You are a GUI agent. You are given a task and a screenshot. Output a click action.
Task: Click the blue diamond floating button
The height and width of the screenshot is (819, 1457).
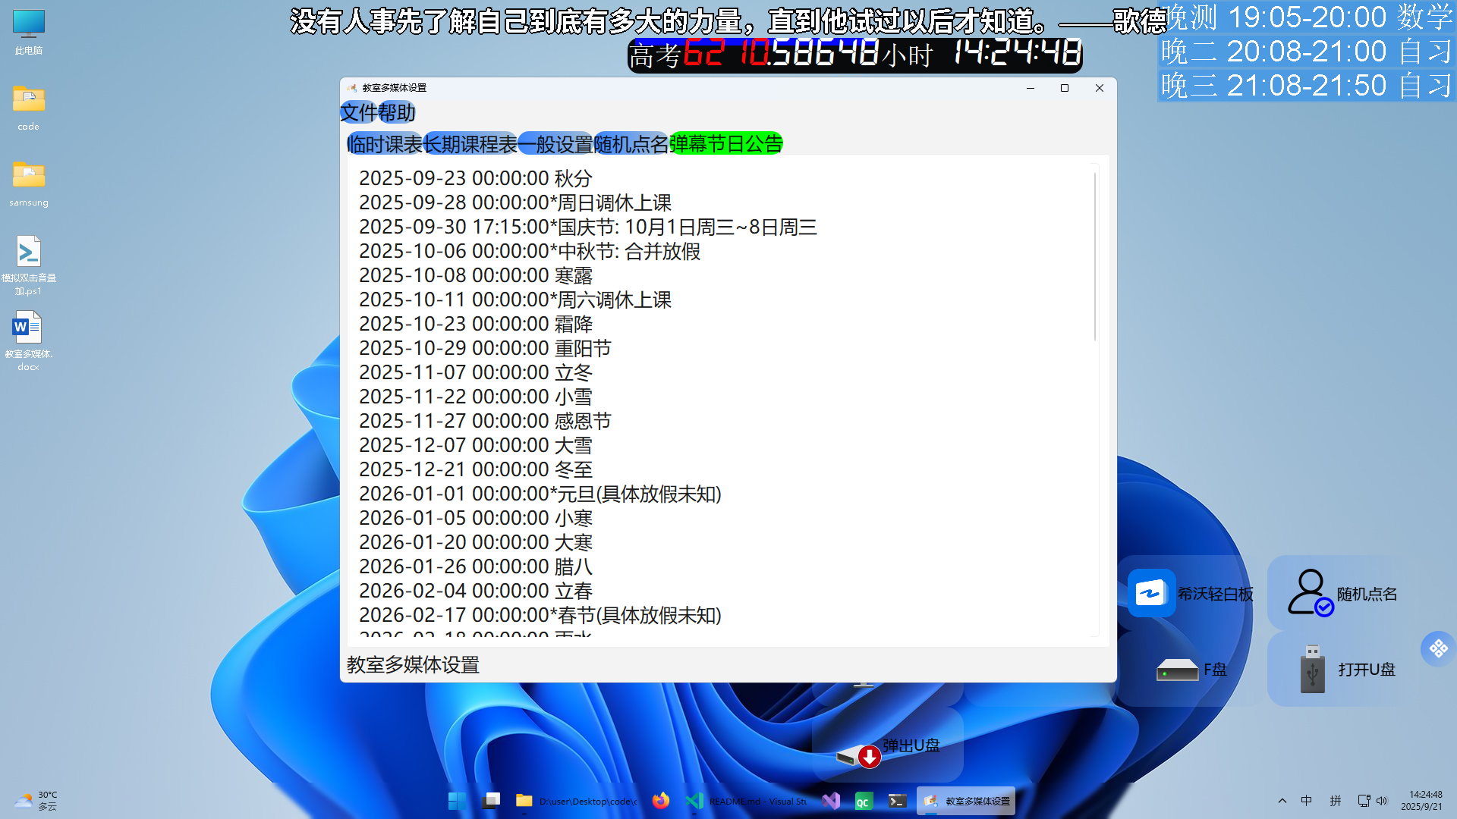[1437, 648]
